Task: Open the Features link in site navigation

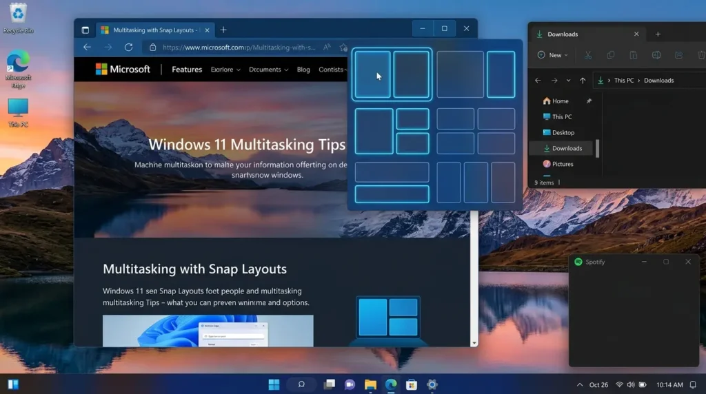Action: 187,70
